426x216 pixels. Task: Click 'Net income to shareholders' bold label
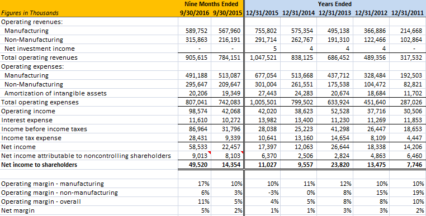pyautogui.click(x=39, y=165)
